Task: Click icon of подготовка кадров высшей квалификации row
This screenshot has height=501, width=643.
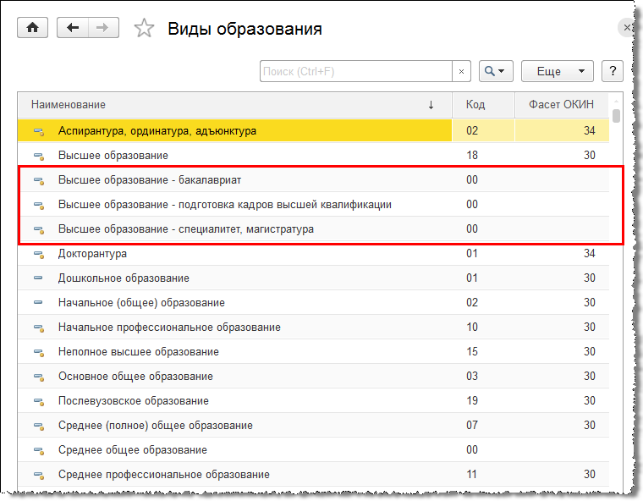Action: (39, 205)
